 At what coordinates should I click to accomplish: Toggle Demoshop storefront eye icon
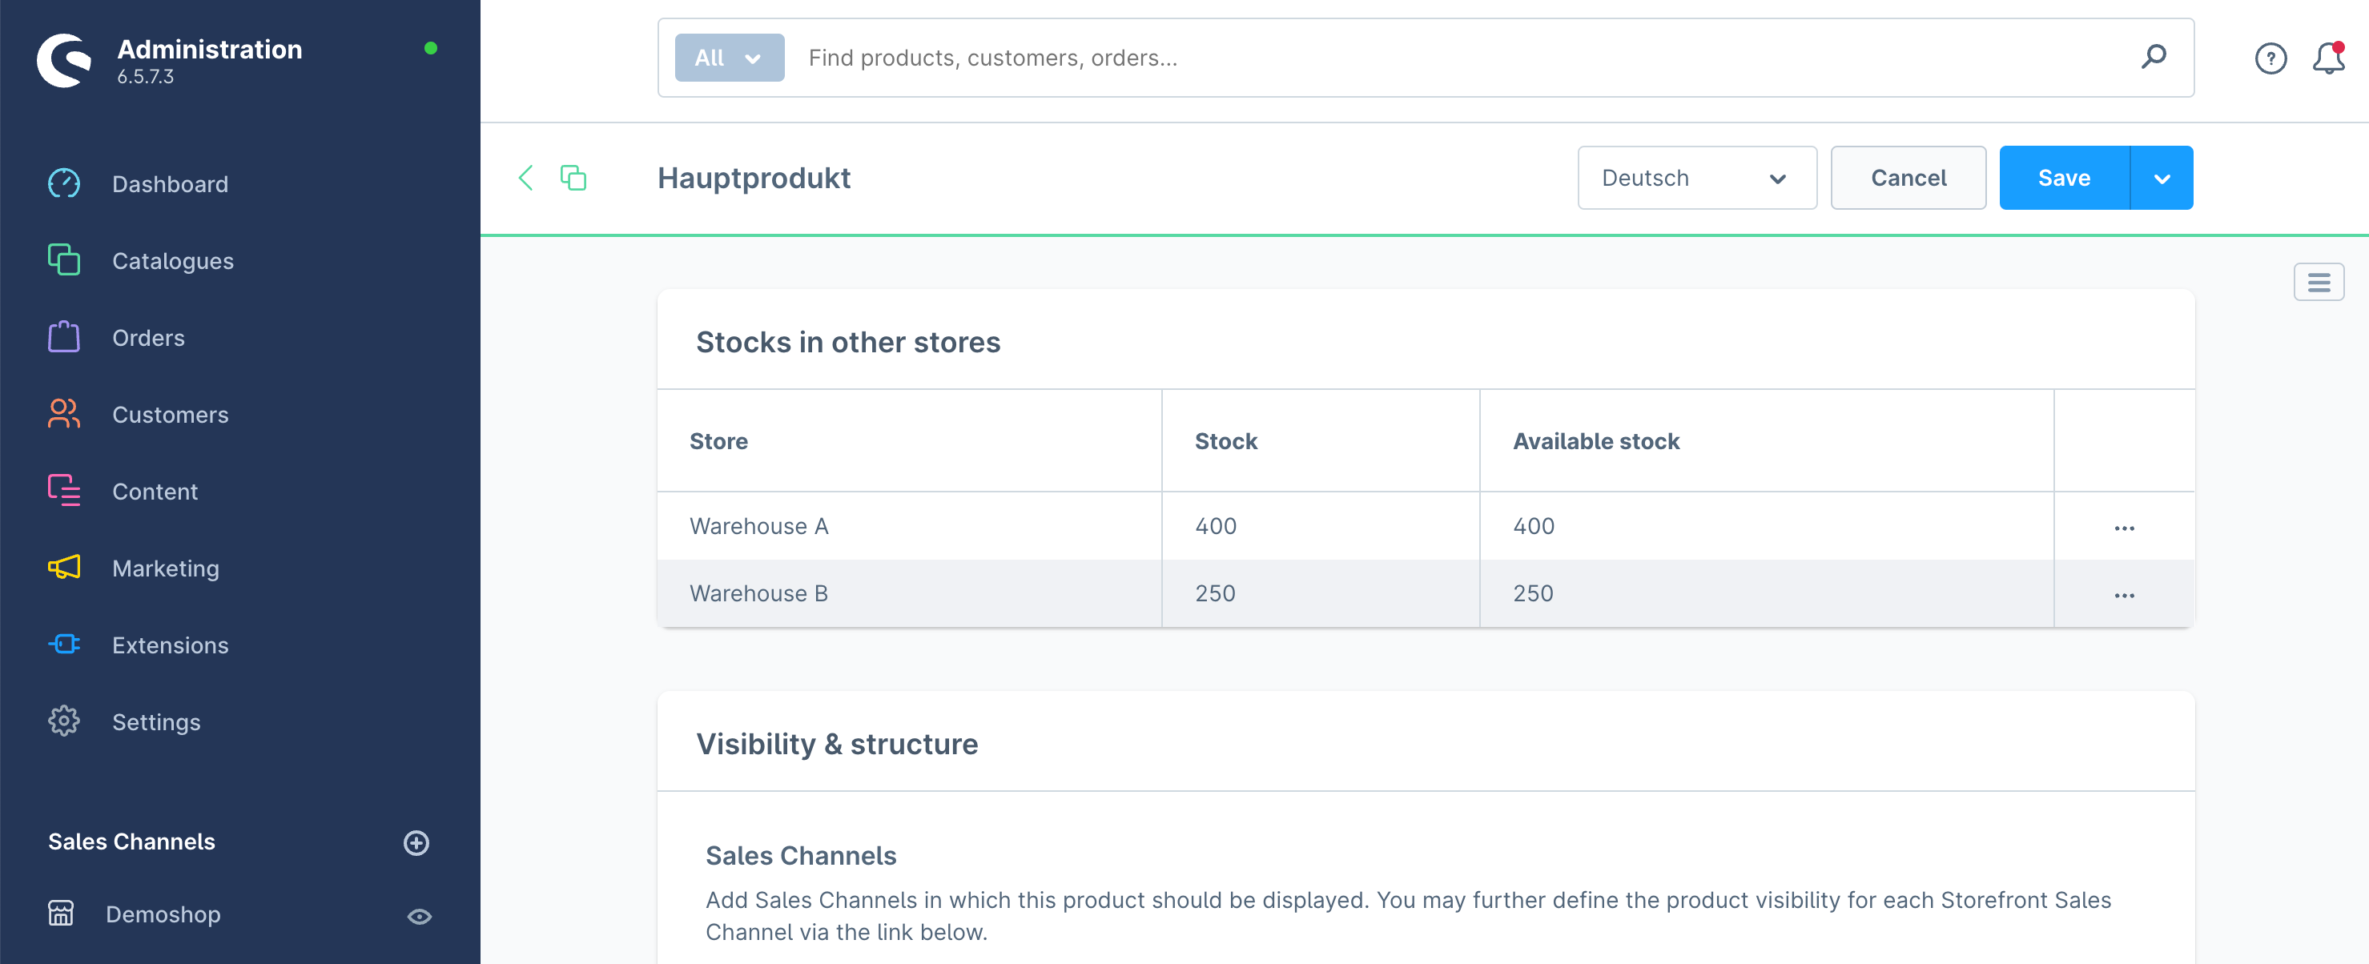420,915
